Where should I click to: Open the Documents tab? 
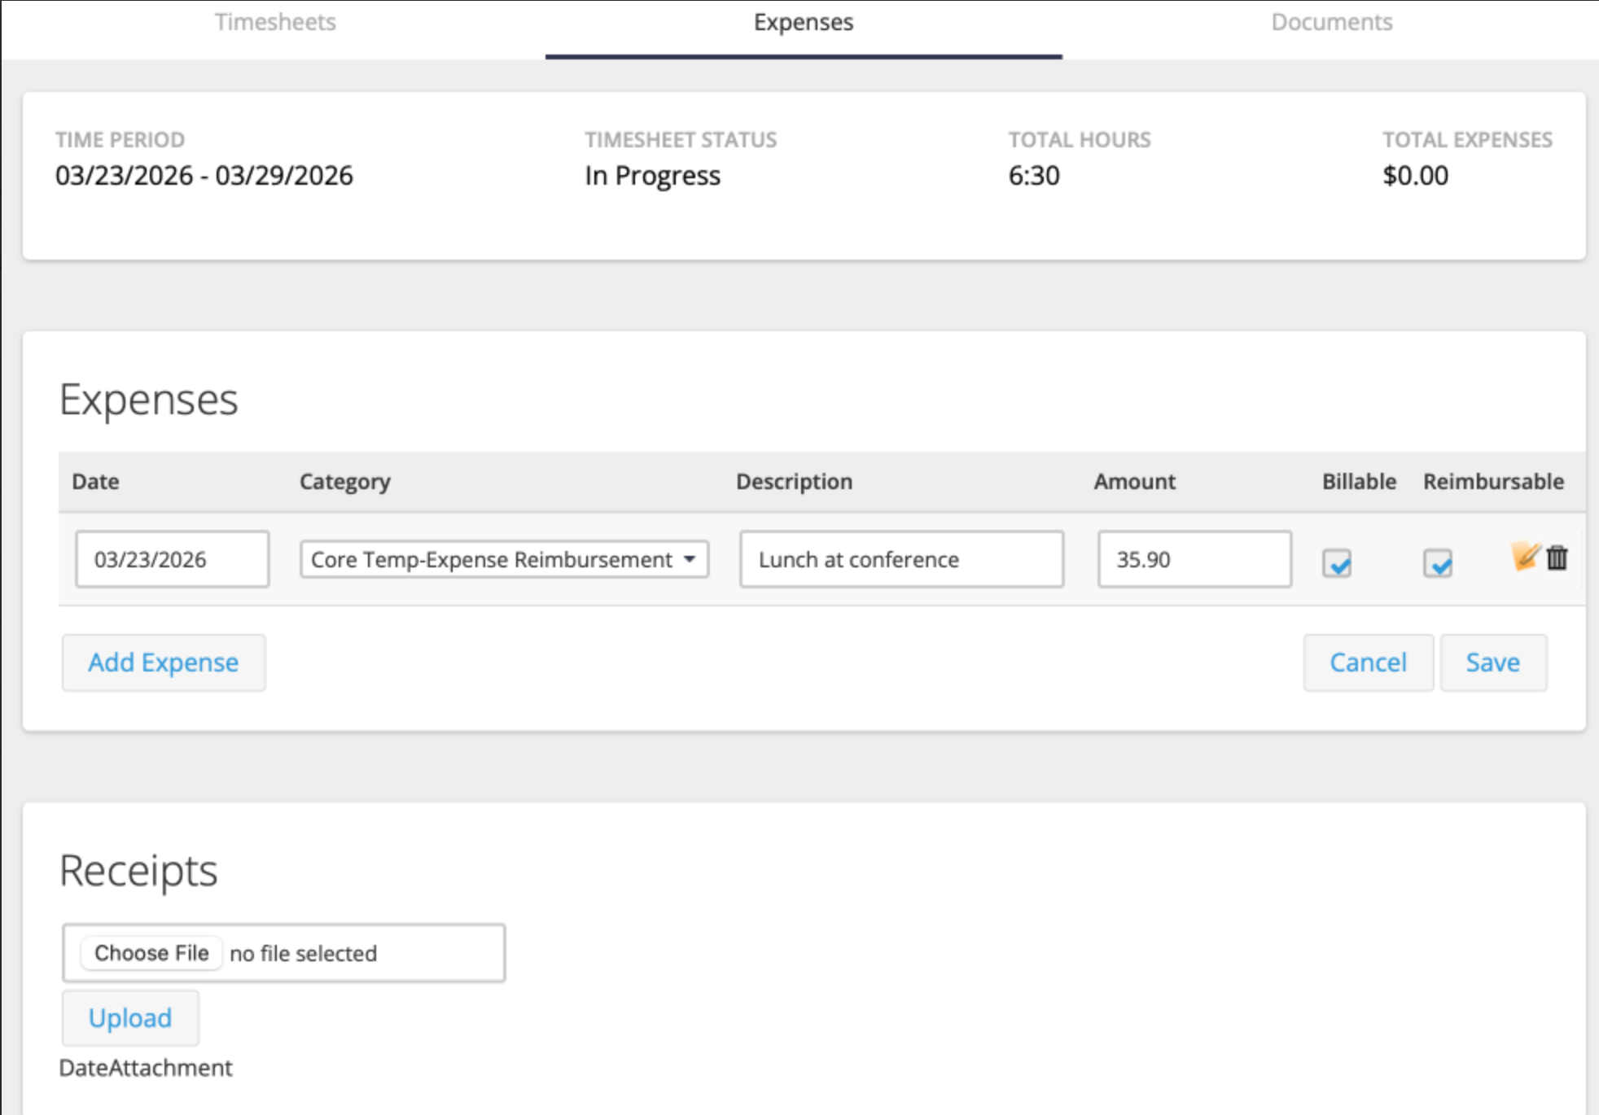coord(1331,23)
